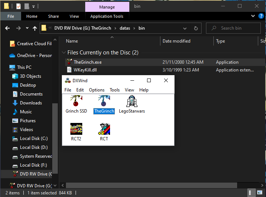
Task: Open Pictures in navigation pane
Action: coord(24,121)
